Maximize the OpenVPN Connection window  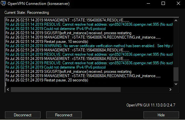point(163,3)
